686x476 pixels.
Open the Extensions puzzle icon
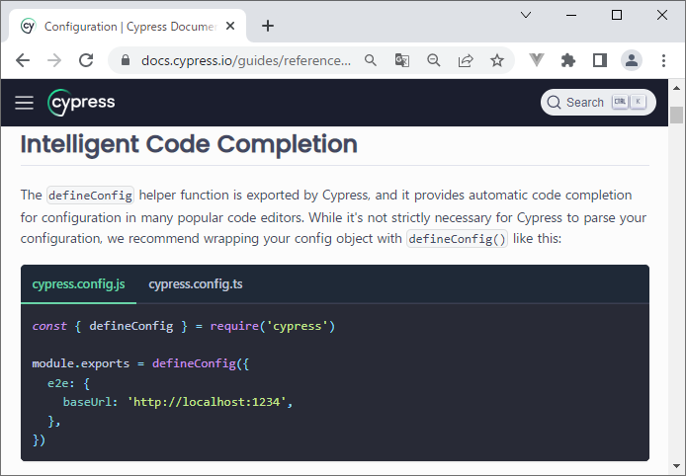pos(567,60)
